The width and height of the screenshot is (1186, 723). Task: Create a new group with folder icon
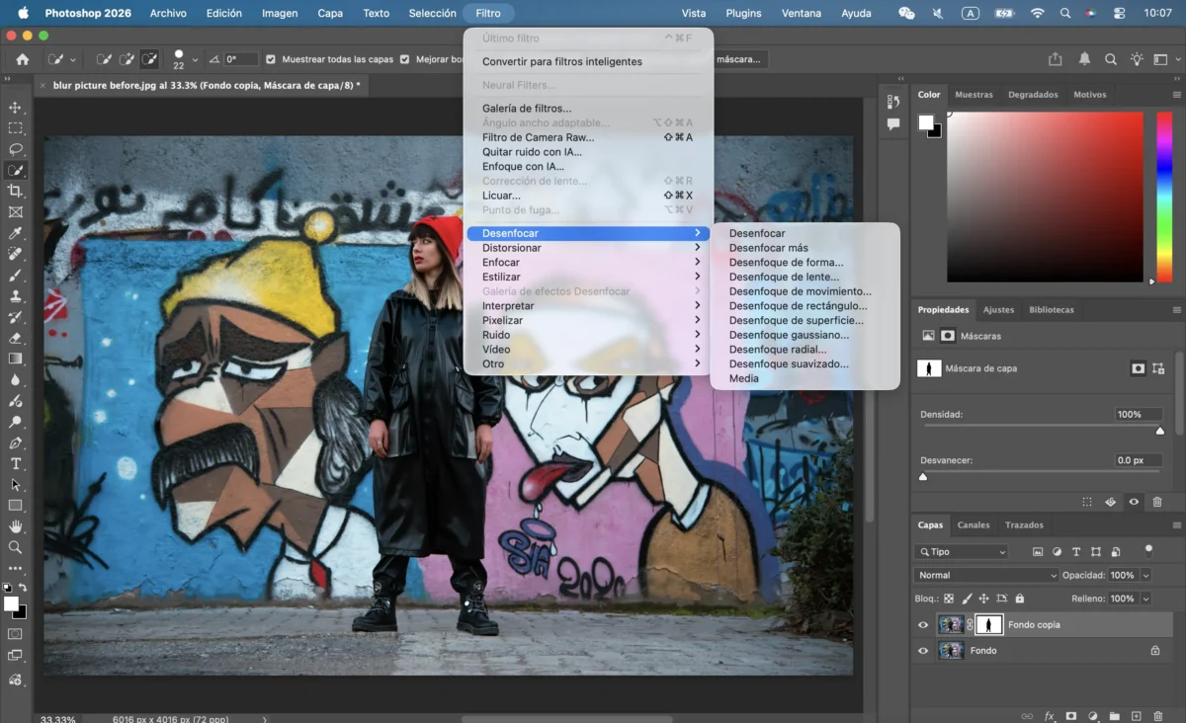pos(1114,716)
